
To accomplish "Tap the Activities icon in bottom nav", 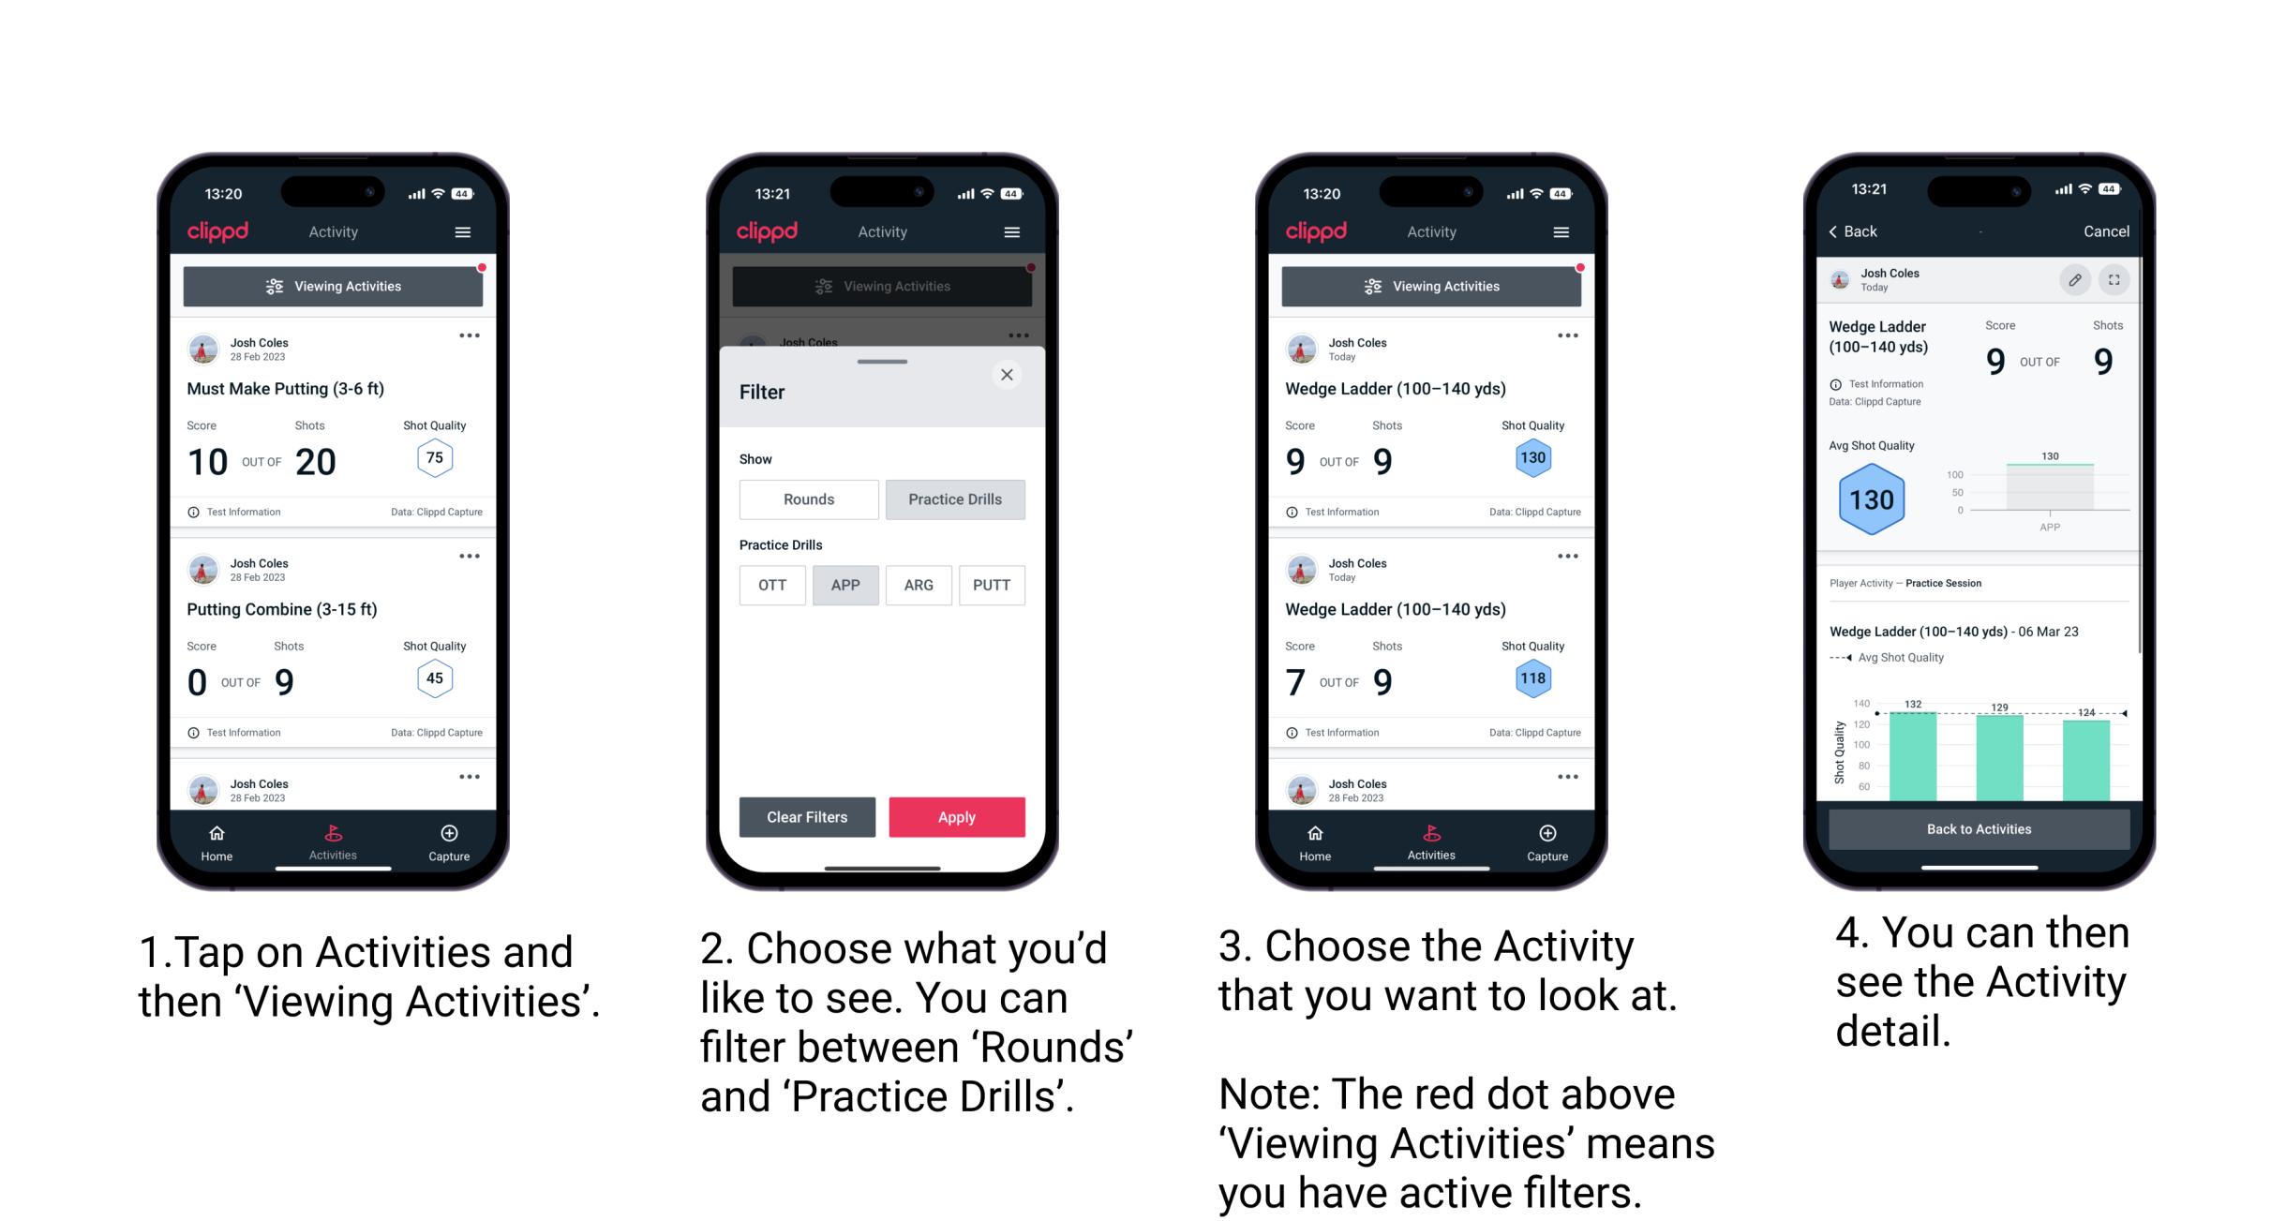I will coord(333,838).
